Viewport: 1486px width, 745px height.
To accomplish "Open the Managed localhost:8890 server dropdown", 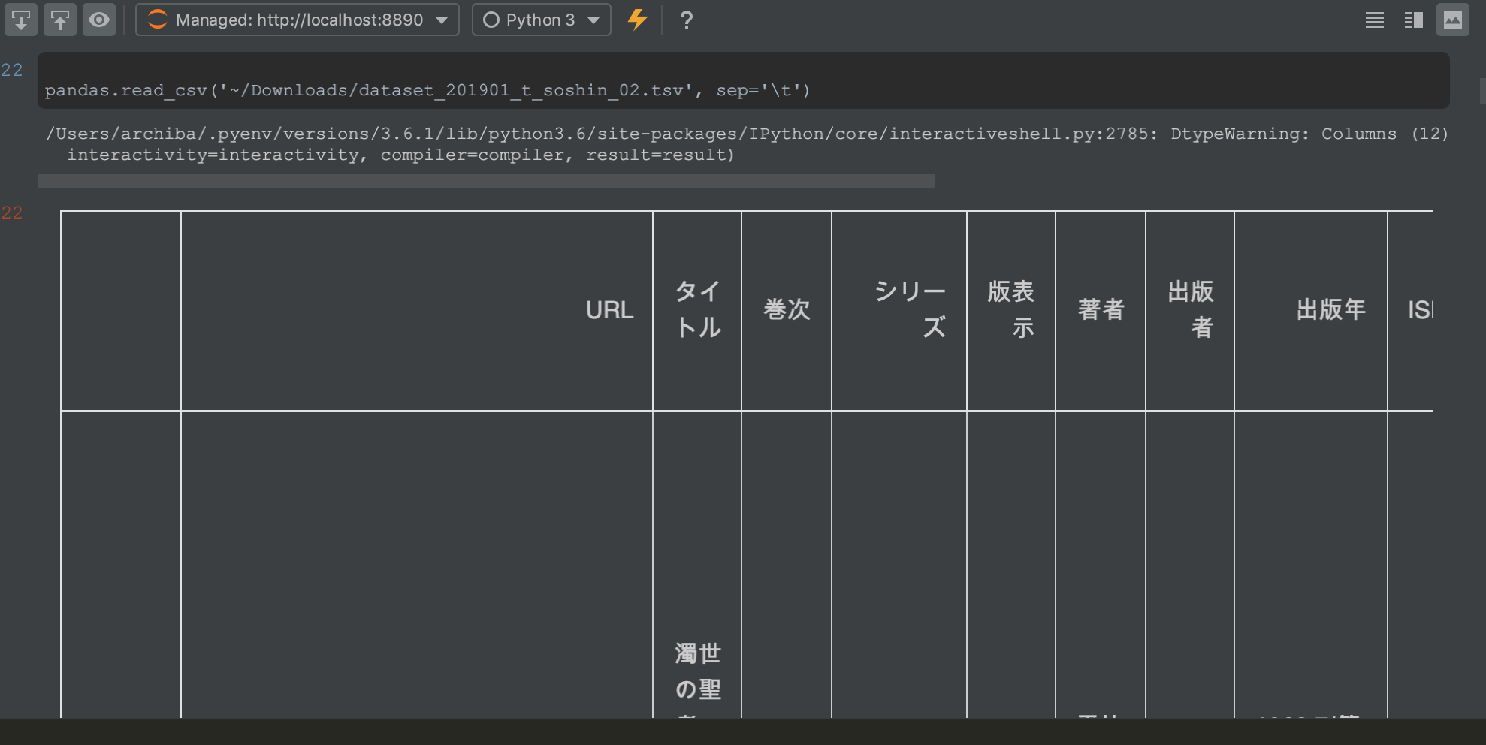I will [298, 20].
